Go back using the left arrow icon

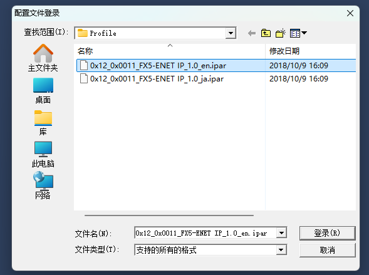tap(252, 33)
